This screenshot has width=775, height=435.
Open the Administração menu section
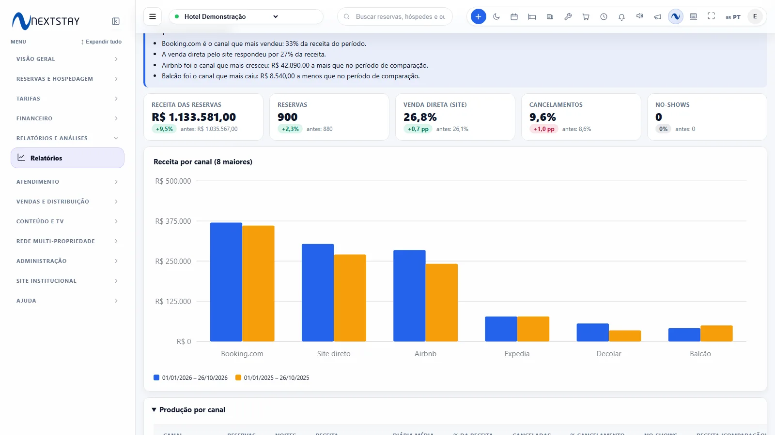67,261
